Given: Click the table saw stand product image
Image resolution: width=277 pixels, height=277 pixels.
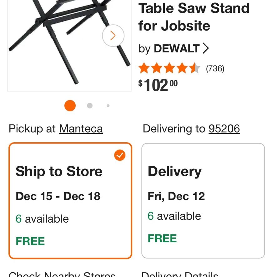Looking at the screenshot, I should click(69, 46).
